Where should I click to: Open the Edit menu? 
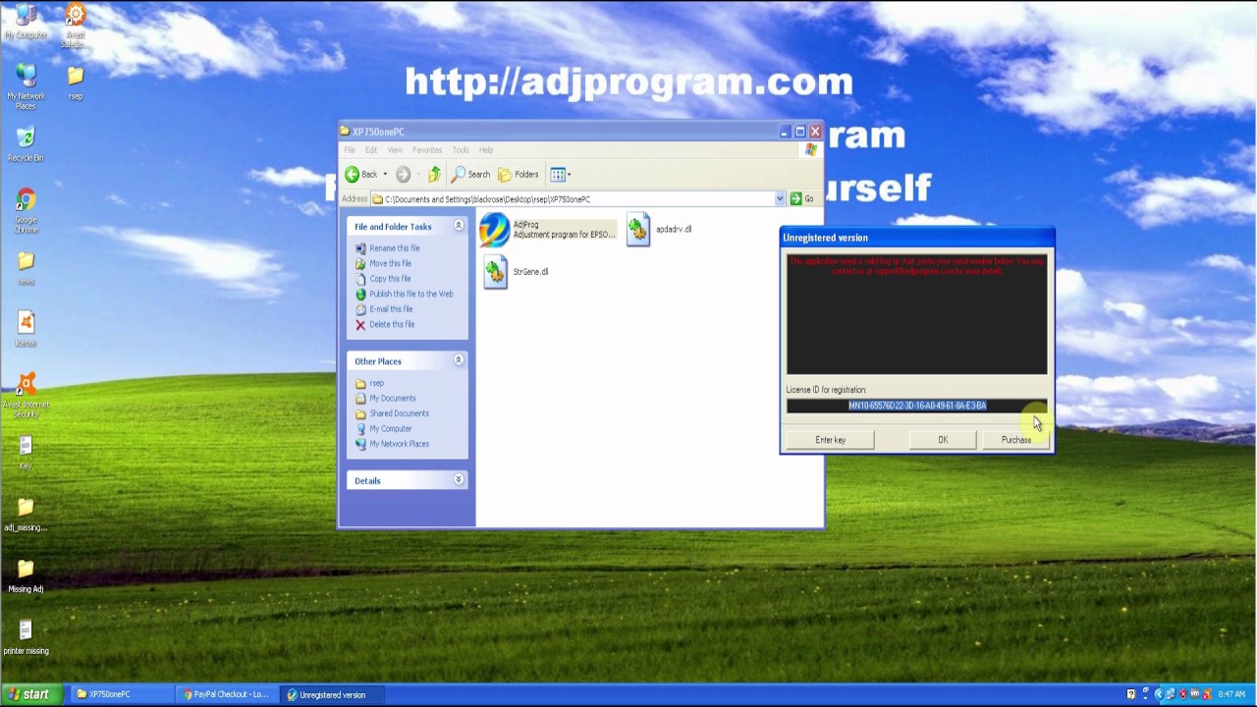[x=371, y=150]
